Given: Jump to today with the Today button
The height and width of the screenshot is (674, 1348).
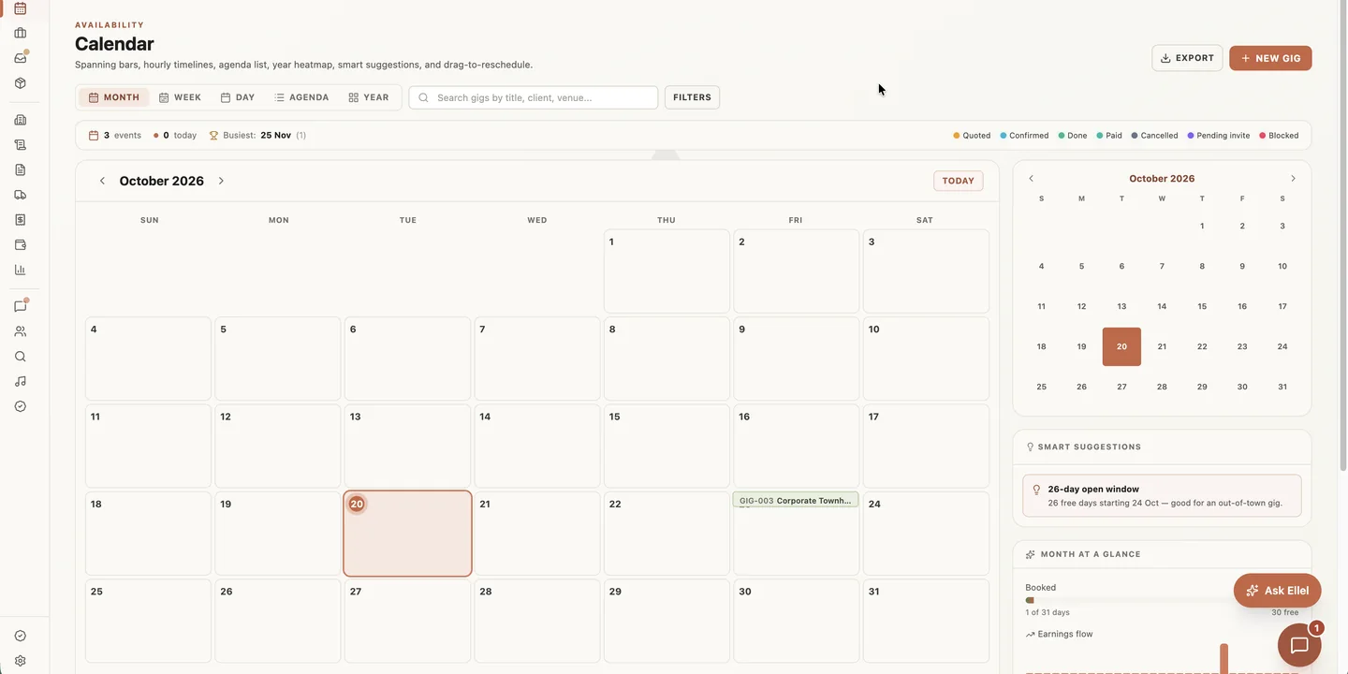Looking at the screenshot, I should [958, 181].
